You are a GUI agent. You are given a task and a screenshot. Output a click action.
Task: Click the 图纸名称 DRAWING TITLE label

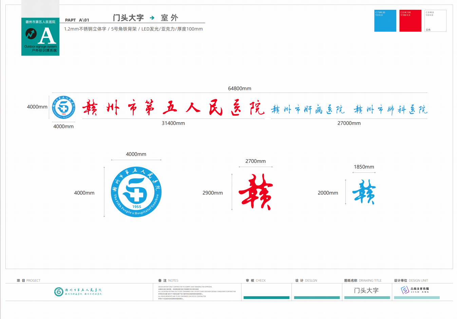(363, 280)
